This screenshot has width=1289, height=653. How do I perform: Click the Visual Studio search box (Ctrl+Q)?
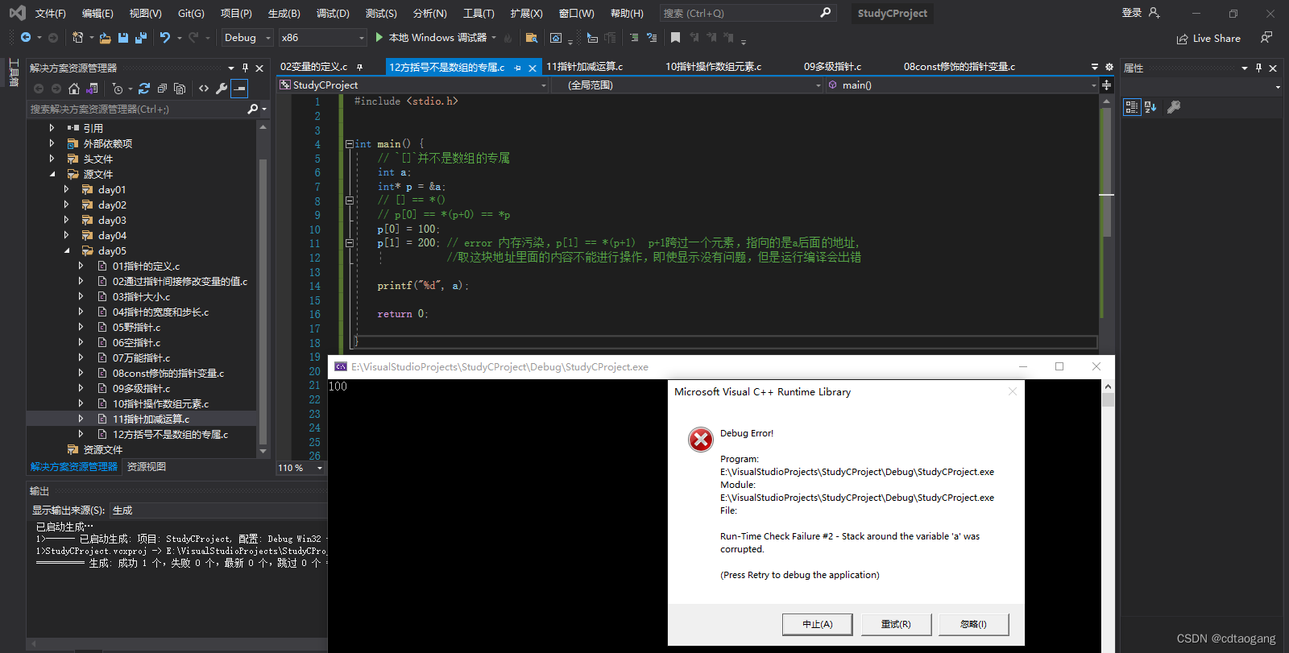click(x=747, y=13)
